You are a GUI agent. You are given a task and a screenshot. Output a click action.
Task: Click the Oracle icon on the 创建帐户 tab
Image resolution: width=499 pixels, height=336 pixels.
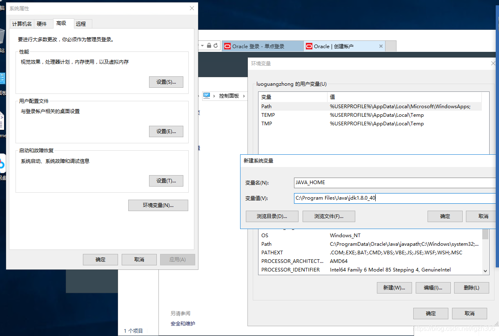(x=309, y=46)
